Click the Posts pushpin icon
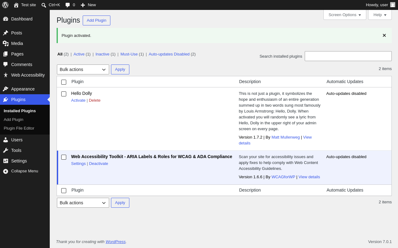The height and width of the screenshot is (248, 398). pos(6,33)
